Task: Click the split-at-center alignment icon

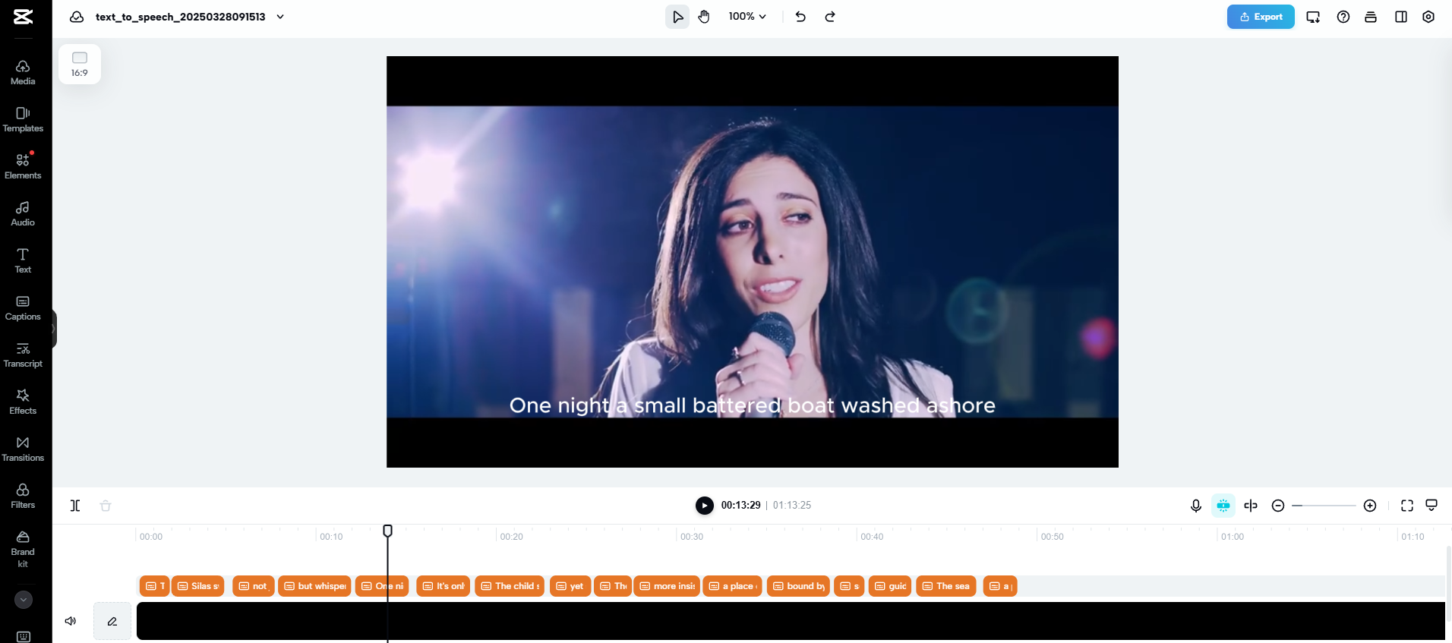Action: point(1251,506)
